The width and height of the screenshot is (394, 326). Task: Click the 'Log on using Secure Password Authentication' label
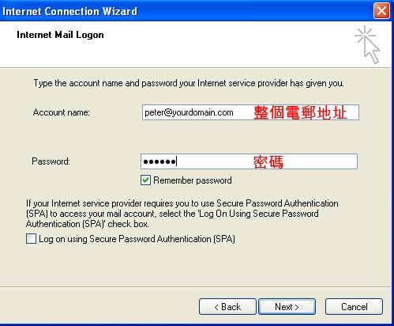coord(137,239)
